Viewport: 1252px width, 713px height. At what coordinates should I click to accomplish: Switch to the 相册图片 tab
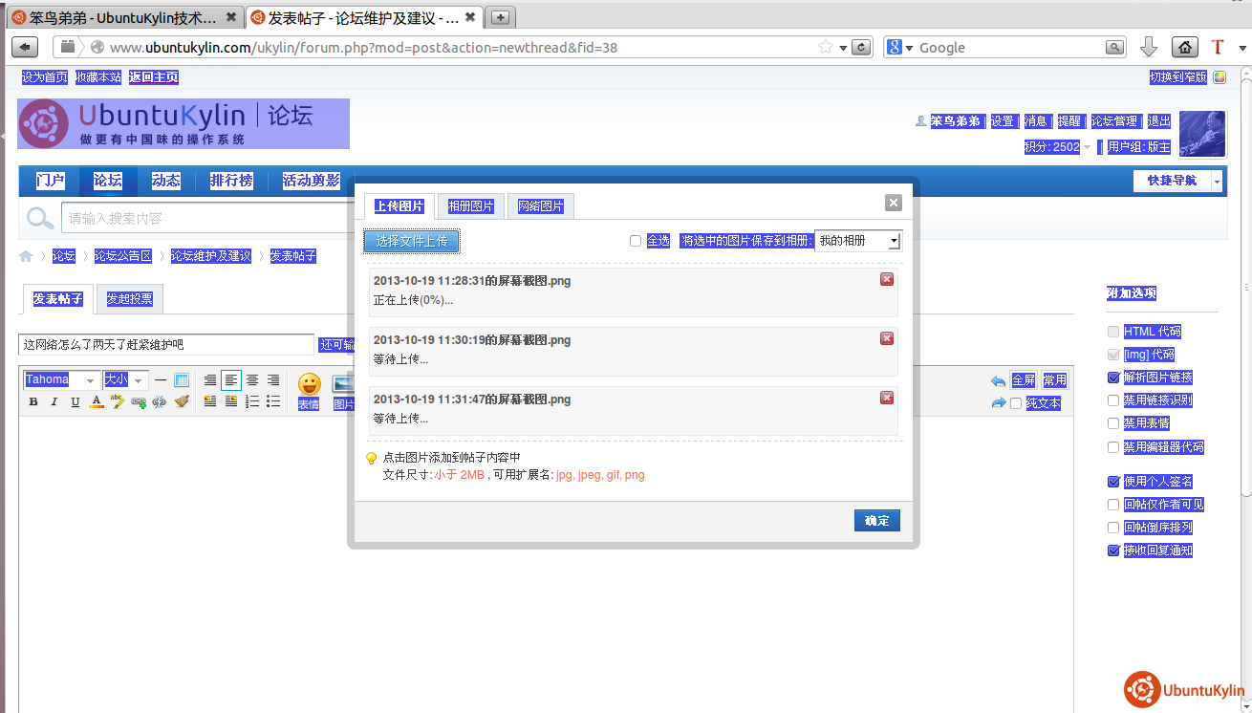tap(471, 206)
